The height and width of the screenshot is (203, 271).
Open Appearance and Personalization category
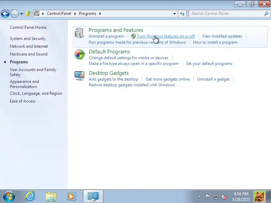pyautogui.click(x=24, y=84)
